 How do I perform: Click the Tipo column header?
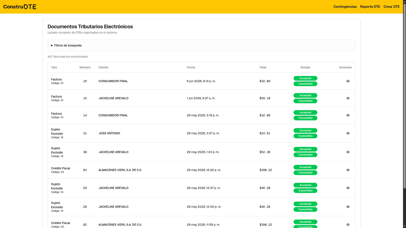(x=54, y=67)
